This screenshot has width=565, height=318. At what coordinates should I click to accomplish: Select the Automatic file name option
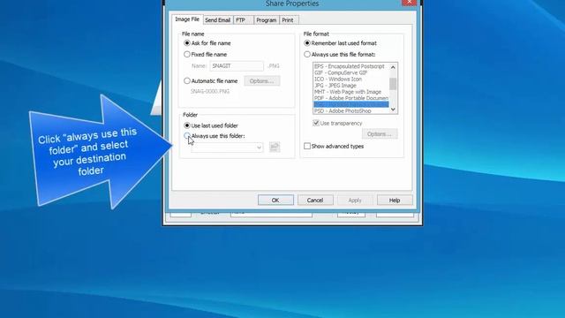(187, 80)
